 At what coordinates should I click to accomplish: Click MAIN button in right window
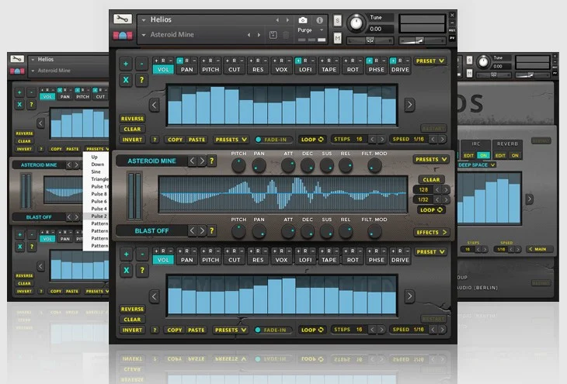tap(537, 249)
